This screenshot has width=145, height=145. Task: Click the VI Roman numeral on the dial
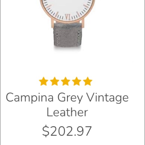pyautogui.click(x=68, y=17)
